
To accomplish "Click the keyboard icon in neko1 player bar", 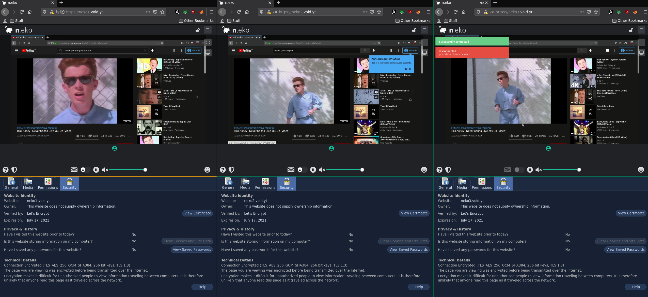I will coord(74,170).
